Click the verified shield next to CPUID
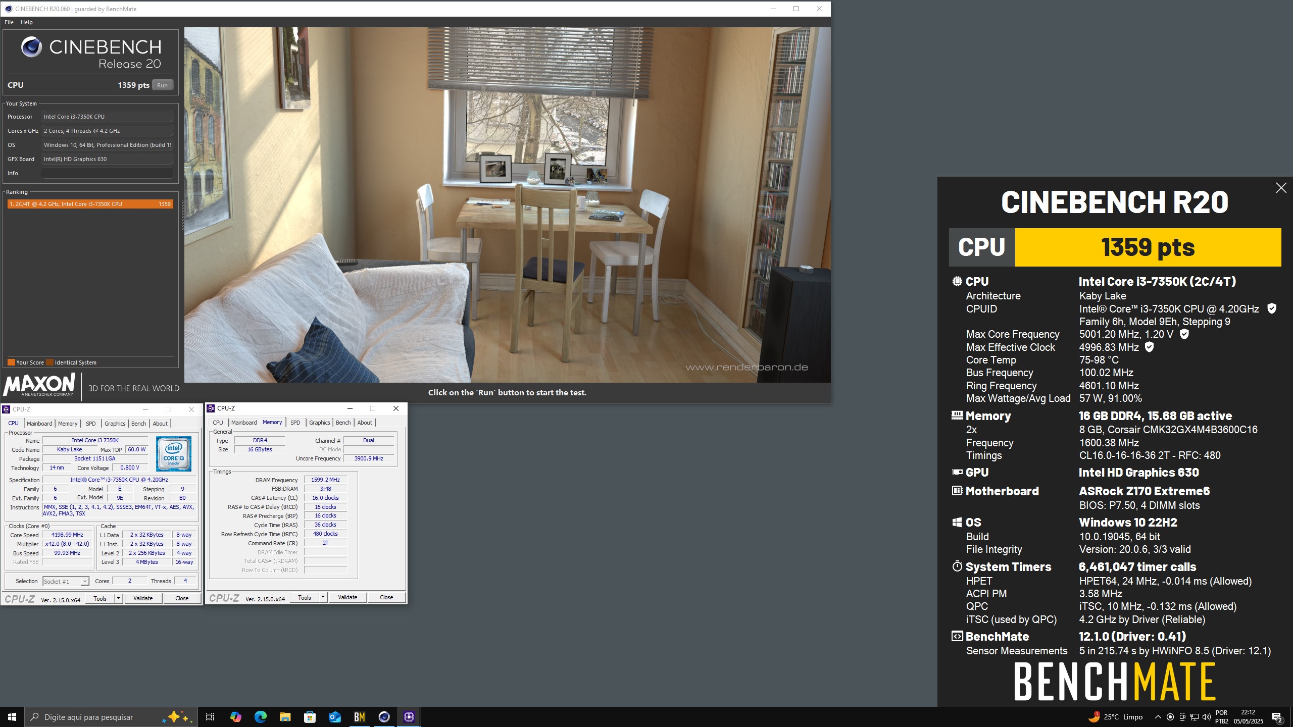 (1272, 308)
